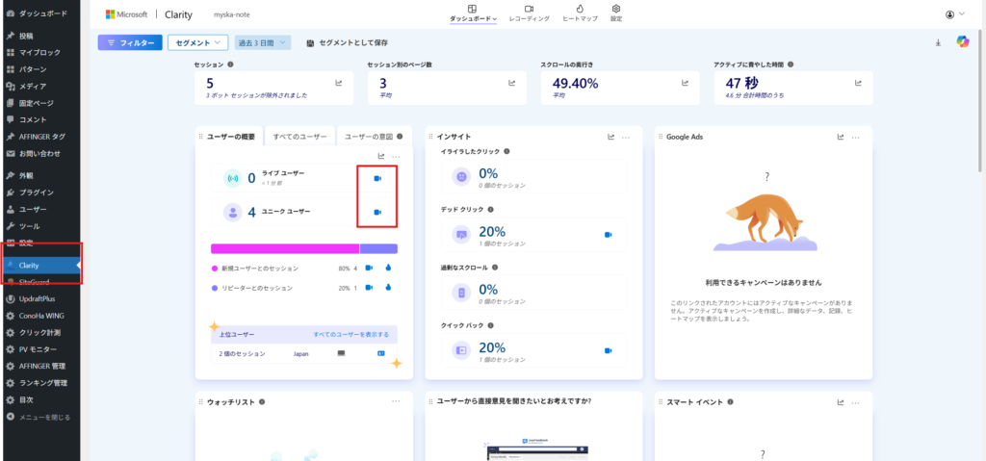Open more options in Google Ads panel
The height and width of the screenshot is (461, 986).
(x=855, y=137)
